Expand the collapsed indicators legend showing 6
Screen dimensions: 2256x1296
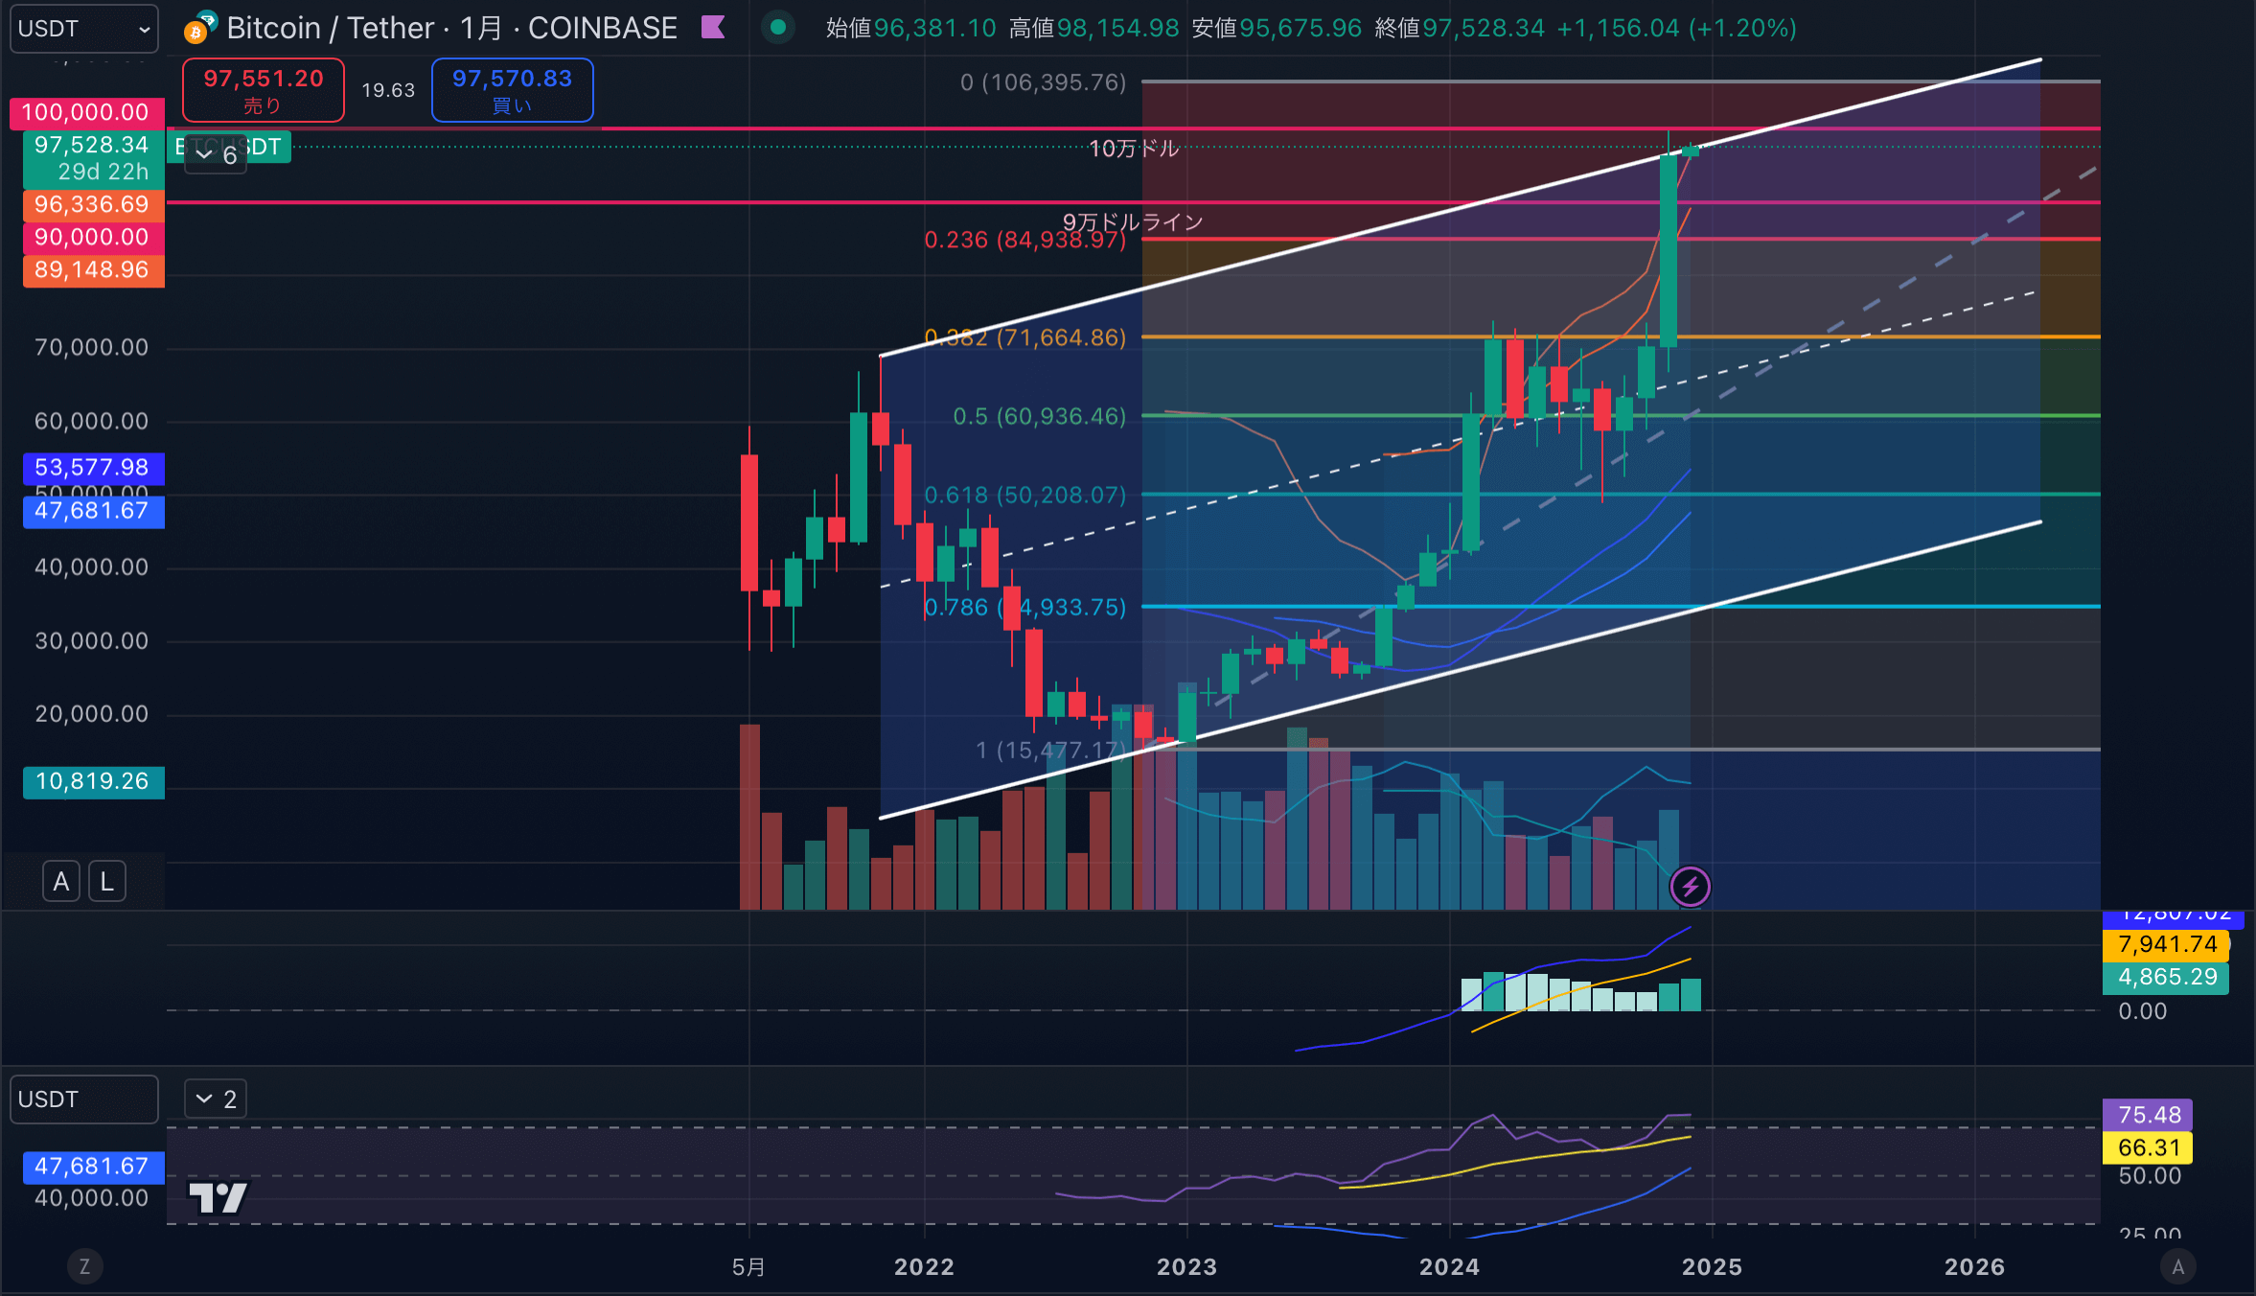coord(216,154)
